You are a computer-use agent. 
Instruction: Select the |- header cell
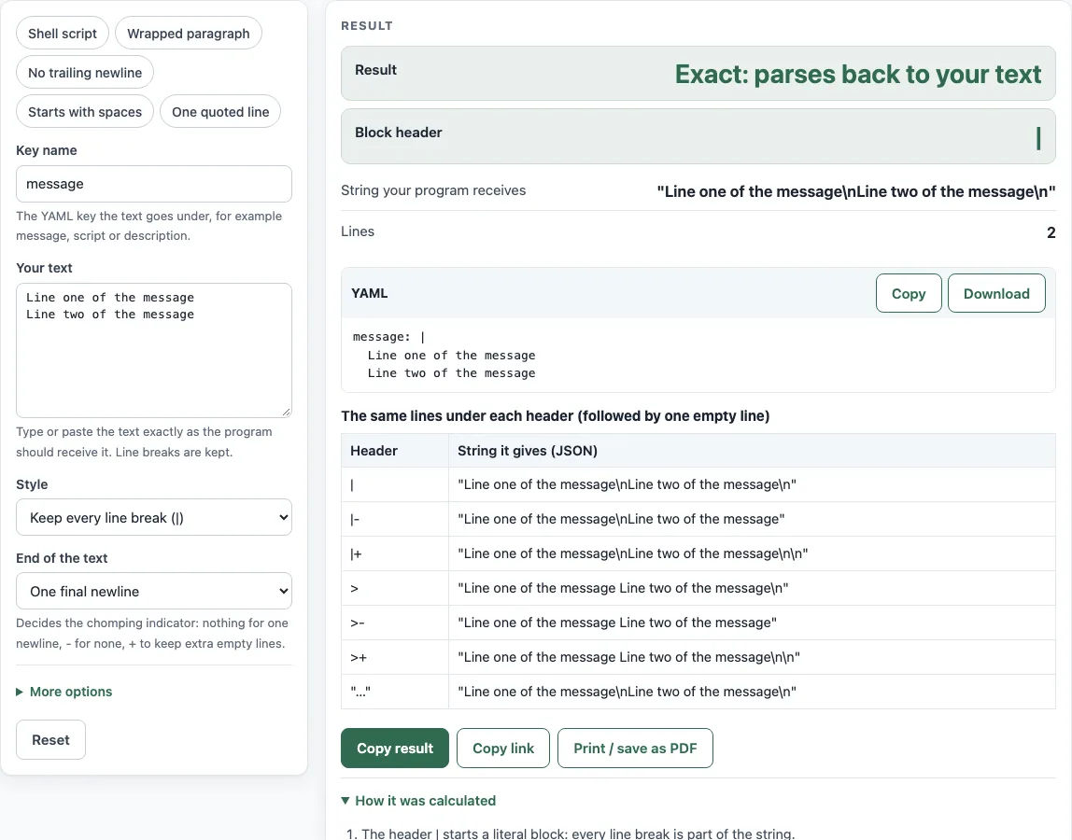pyautogui.click(x=394, y=519)
